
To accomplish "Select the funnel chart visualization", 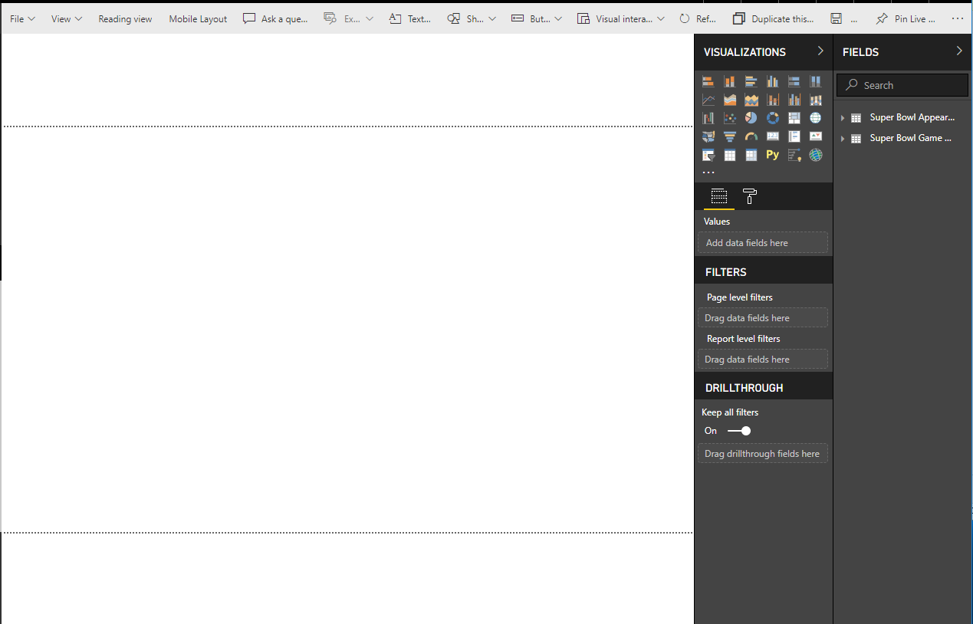I will (730, 136).
